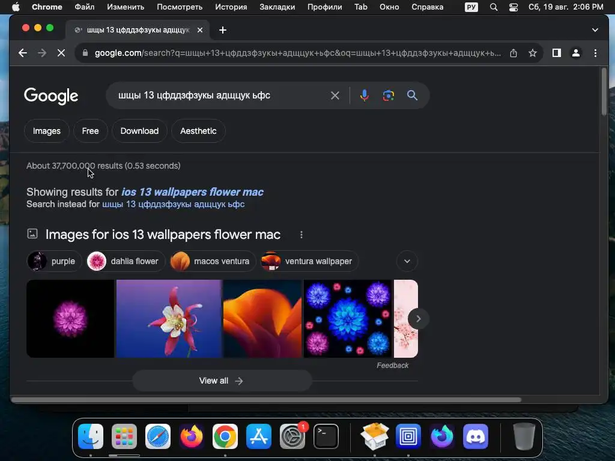The height and width of the screenshot is (461, 615).
Task: Select the Free filter chip
Action: tap(90, 131)
